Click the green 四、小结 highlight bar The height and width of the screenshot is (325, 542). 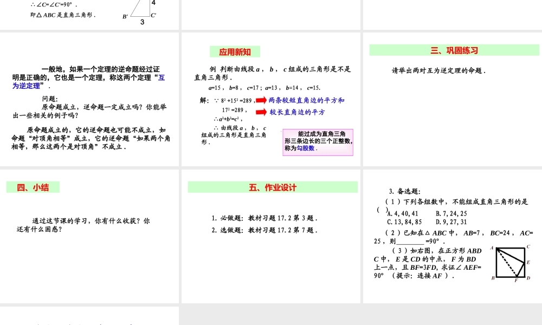32,187
